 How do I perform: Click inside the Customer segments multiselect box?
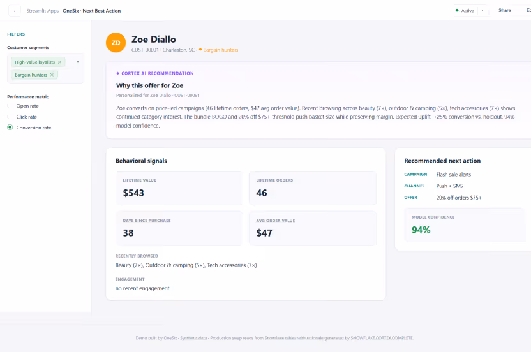click(46, 68)
